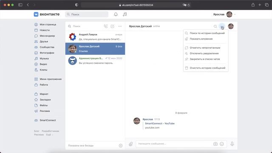Click the Видео sidebar icon

point(36,64)
